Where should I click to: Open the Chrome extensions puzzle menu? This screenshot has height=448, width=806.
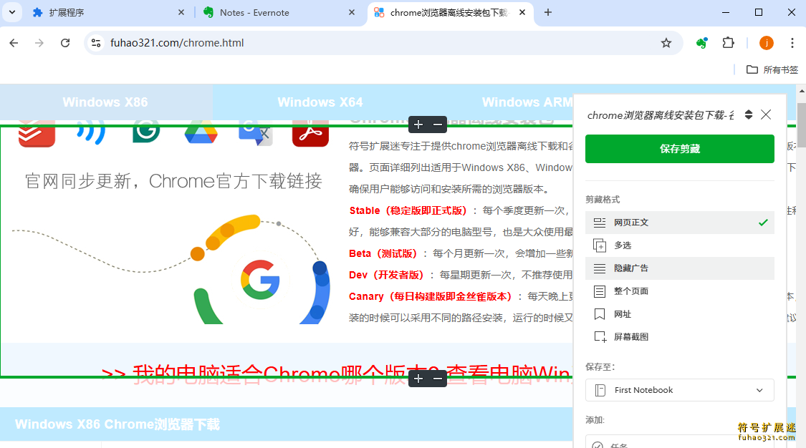[729, 43]
